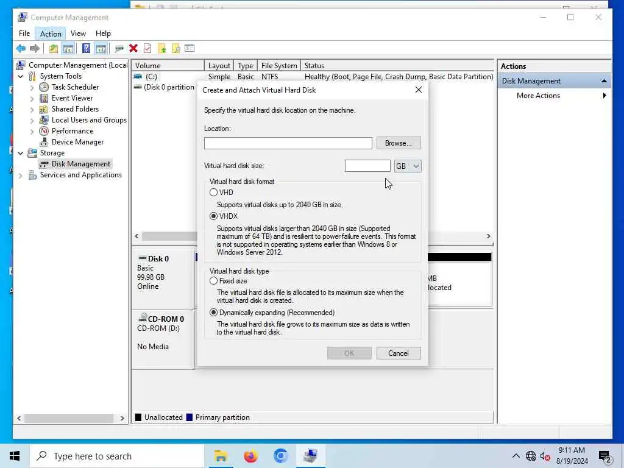Open the Windows Start menu
Viewport: 624px width, 468px height.
click(15, 456)
